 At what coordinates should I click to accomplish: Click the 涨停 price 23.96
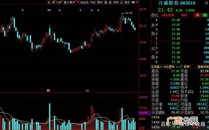pyautogui.click(x=175, y=96)
